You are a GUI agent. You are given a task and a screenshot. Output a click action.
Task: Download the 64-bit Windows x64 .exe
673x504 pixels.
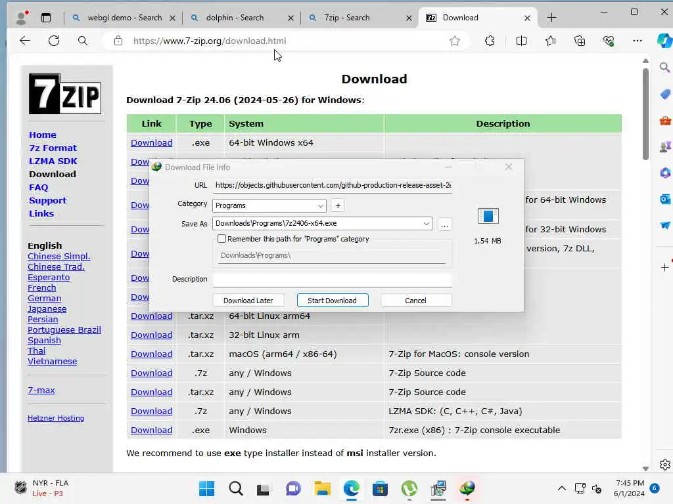(x=152, y=142)
